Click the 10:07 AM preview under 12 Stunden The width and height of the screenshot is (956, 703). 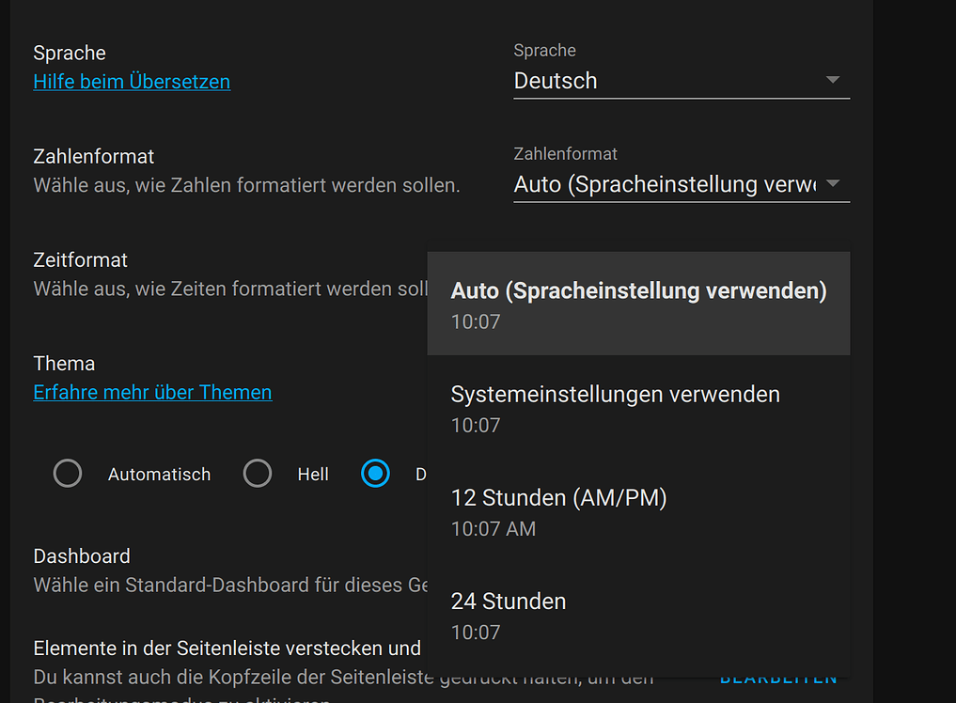[494, 529]
